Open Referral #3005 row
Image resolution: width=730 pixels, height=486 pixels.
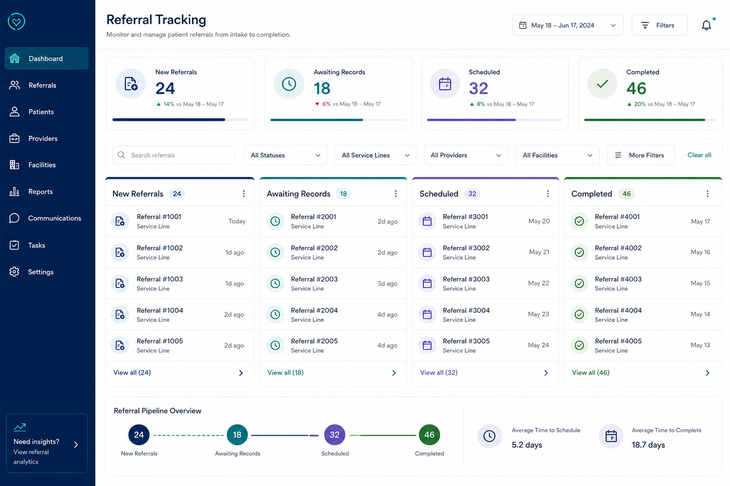click(x=485, y=346)
